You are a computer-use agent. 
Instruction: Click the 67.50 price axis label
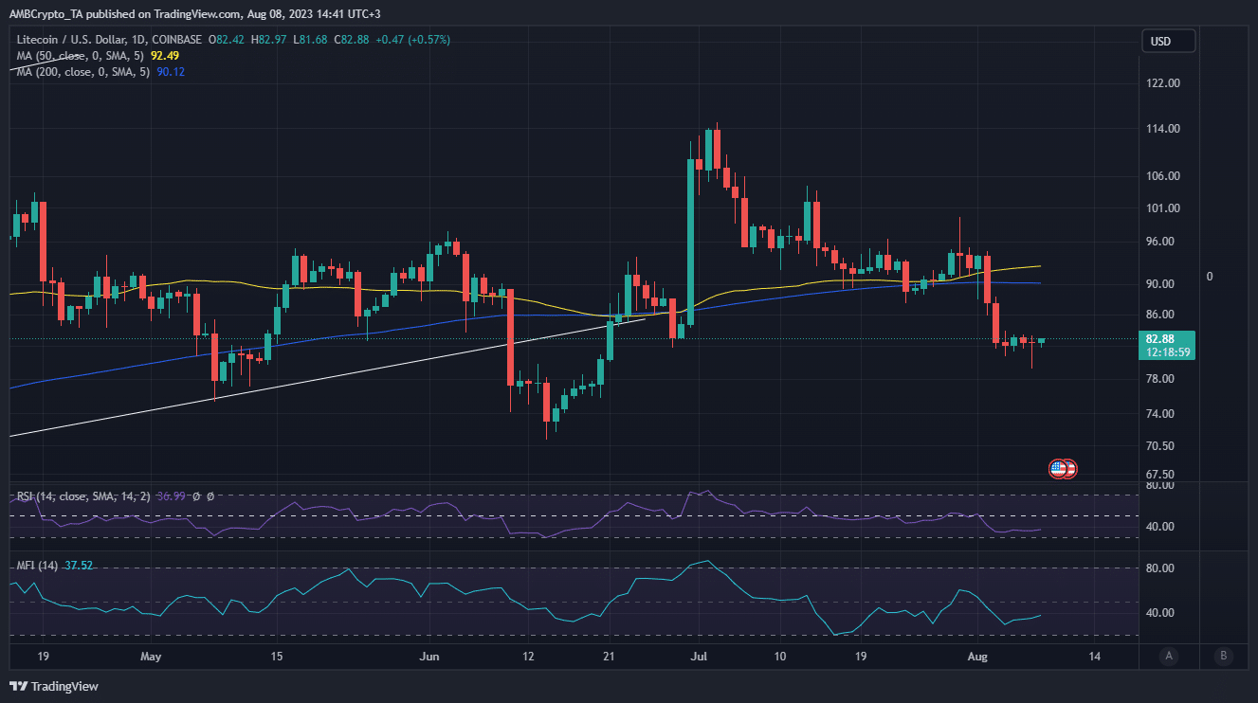1161,475
